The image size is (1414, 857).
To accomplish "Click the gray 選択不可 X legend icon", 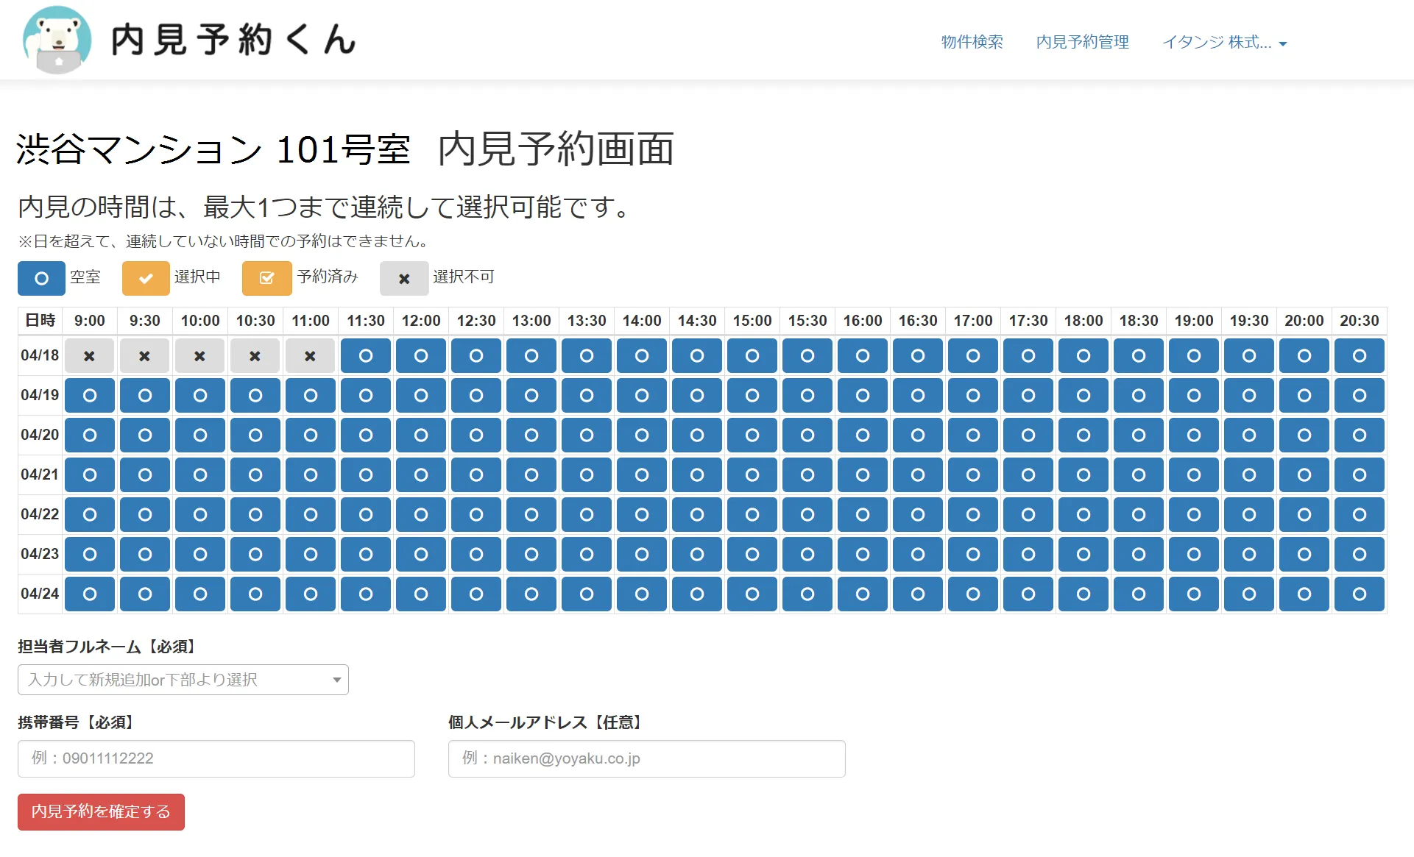I will coord(403,279).
